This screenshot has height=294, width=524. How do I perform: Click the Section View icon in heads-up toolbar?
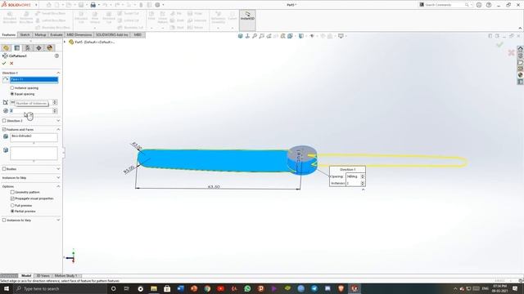coord(283,36)
